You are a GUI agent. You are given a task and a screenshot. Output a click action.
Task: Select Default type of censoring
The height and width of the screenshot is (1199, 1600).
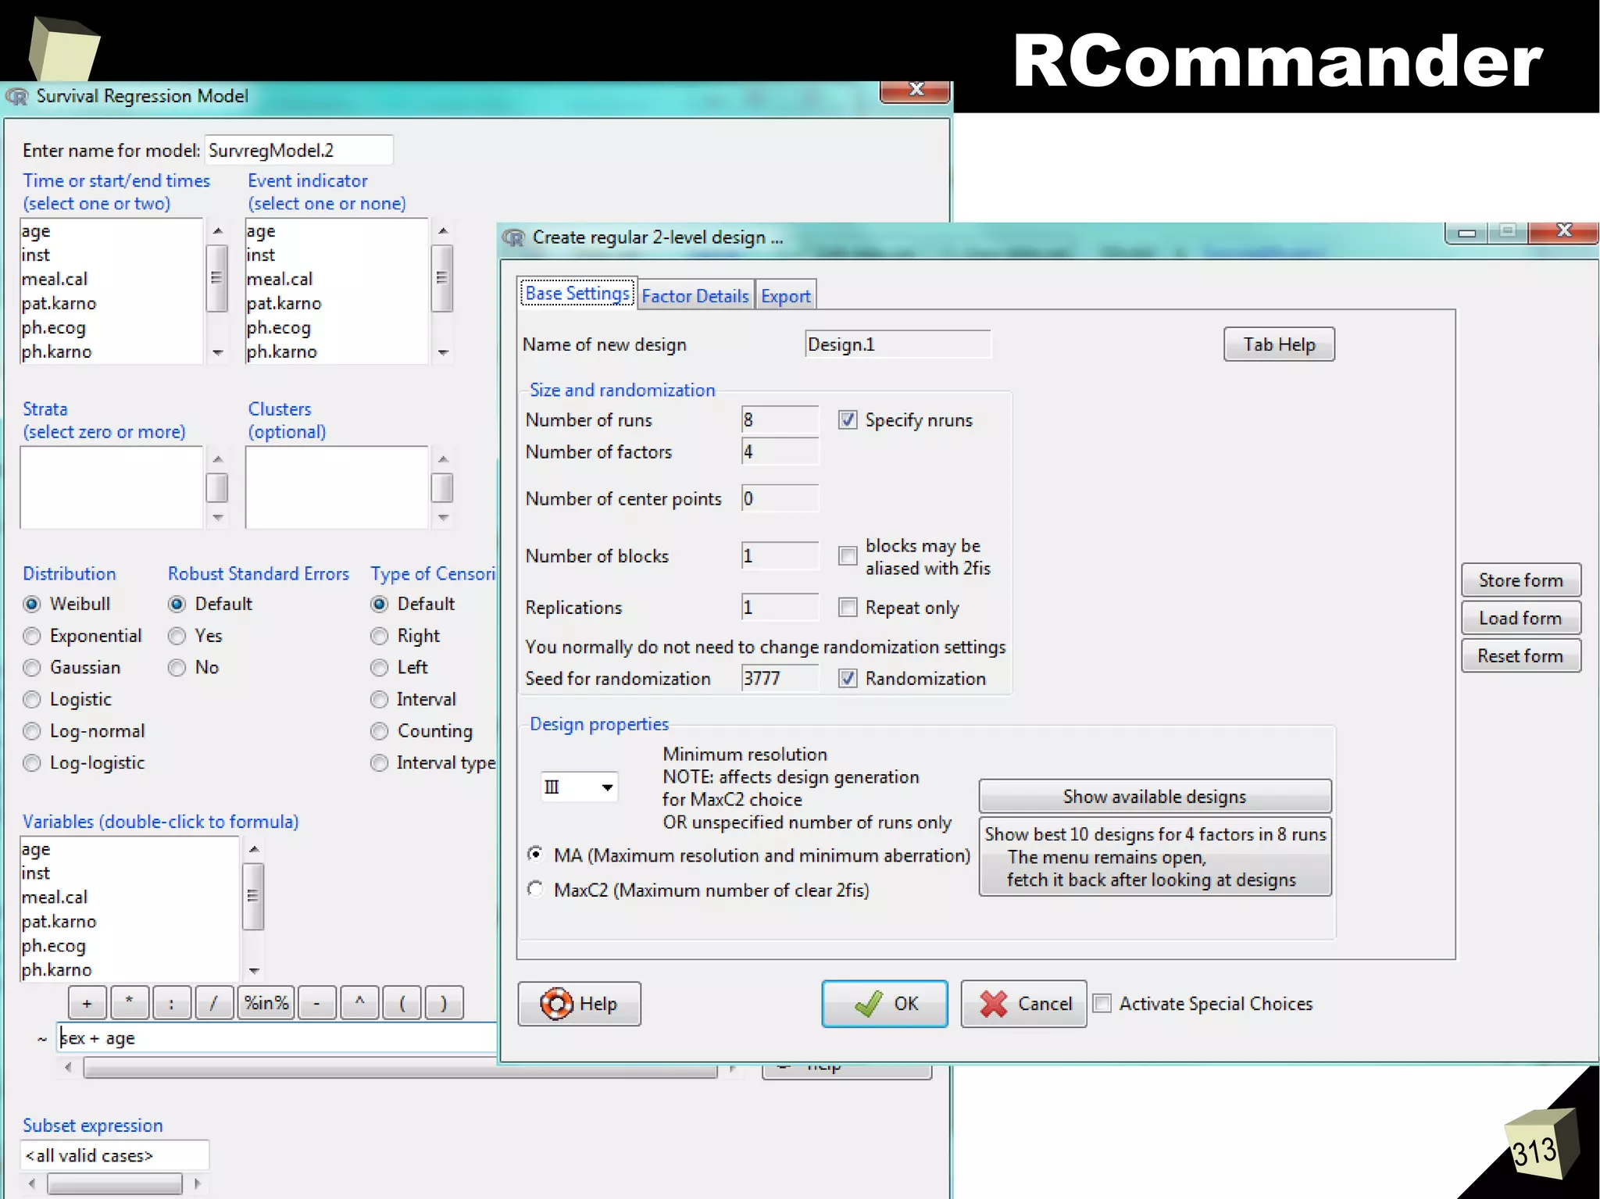pyautogui.click(x=379, y=604)
